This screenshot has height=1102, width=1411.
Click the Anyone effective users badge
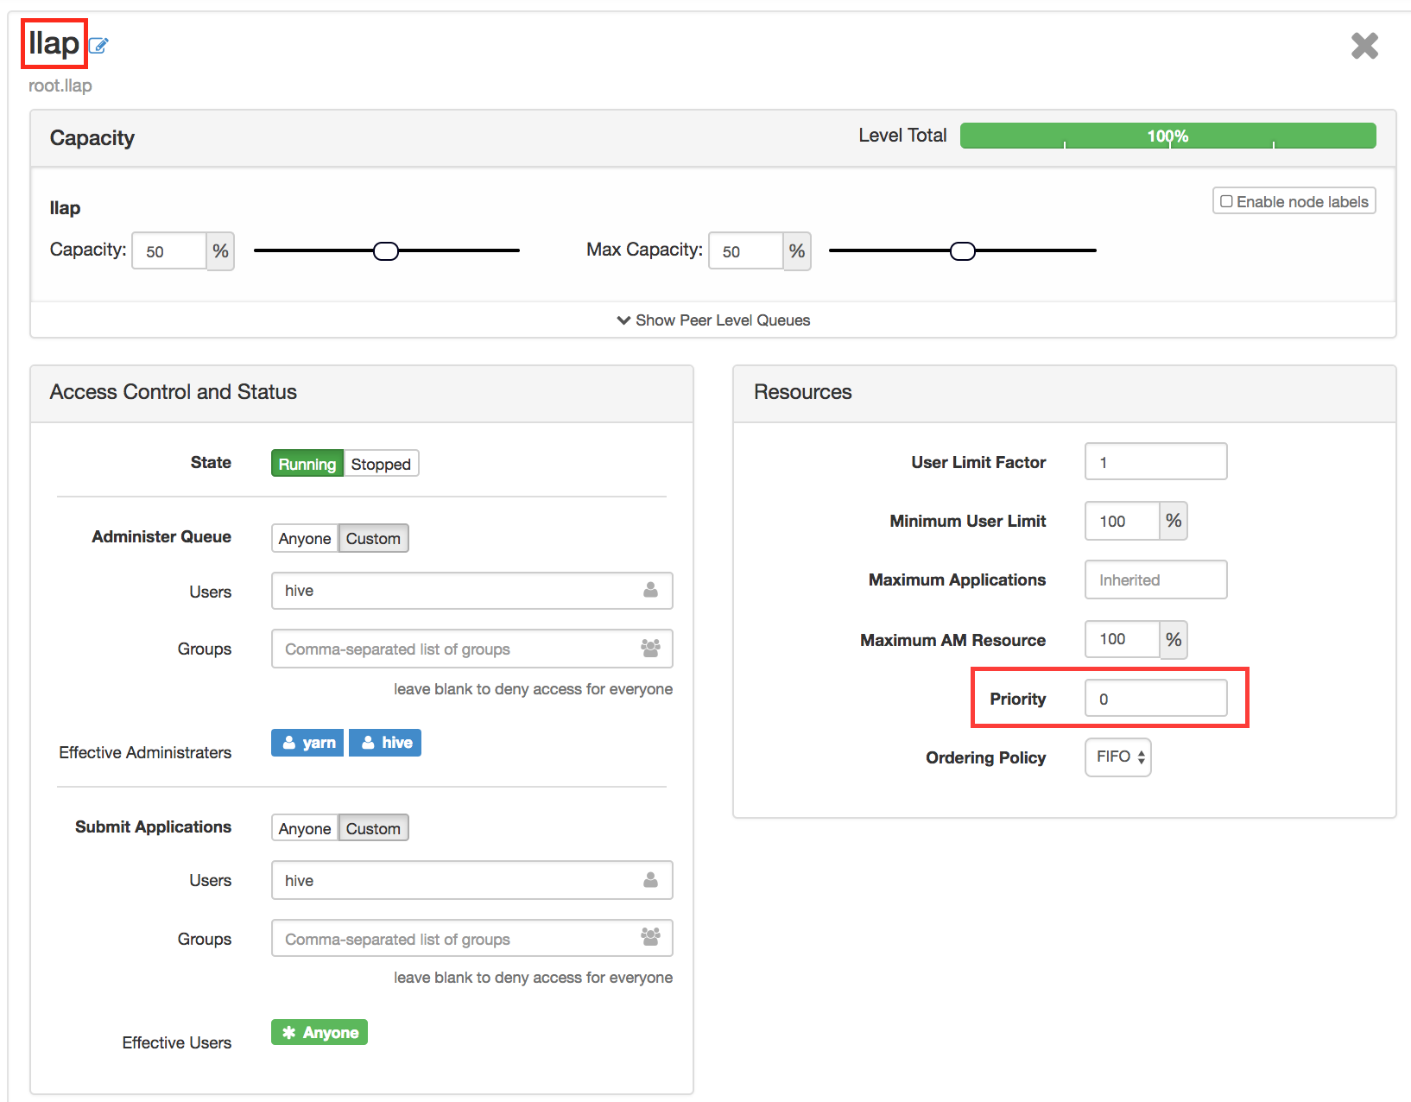click(319, 1031)
